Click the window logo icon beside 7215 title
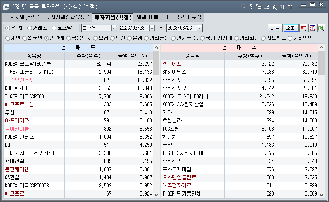 pos(6,7)
